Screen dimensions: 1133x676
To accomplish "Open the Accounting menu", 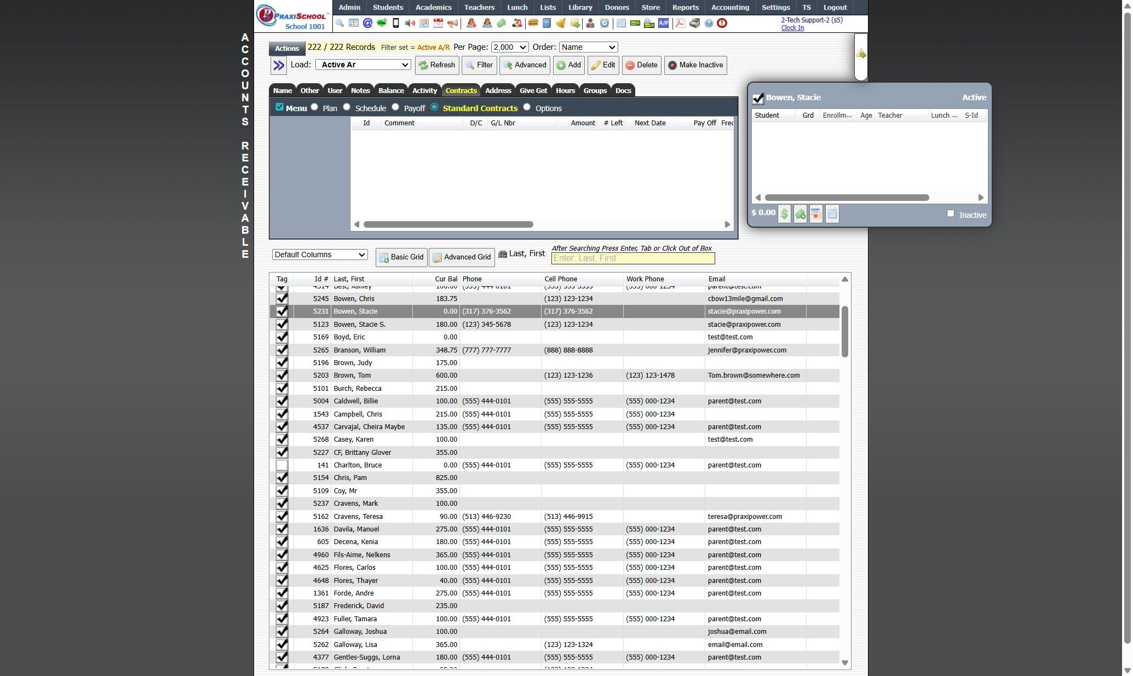I will coord(729,7).
